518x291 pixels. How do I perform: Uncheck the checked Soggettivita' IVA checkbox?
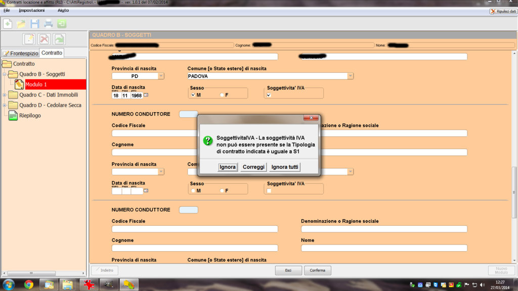pos(269,95)
